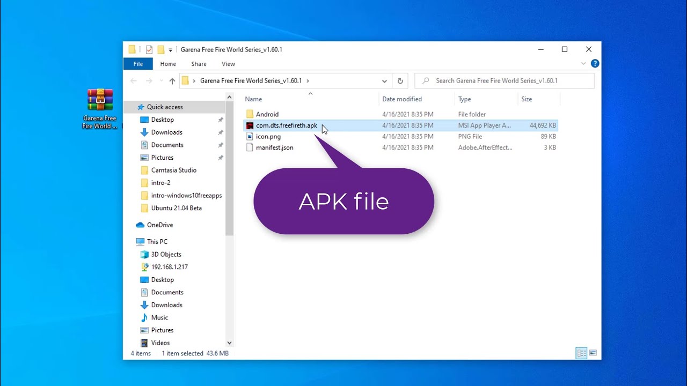Viewport: 687px width, 386px height.
Task: Open Explorer Help icon
Action: click(x=595, y=63)
